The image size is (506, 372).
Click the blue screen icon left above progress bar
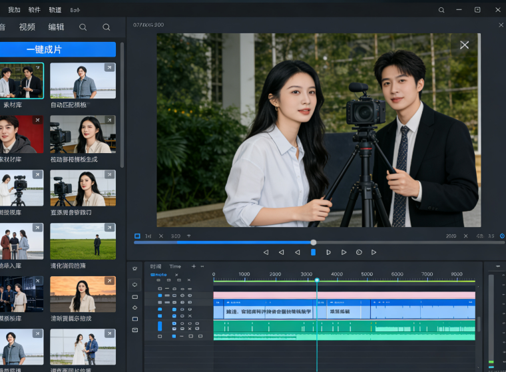pyautogui.click(x=137, y=236)
